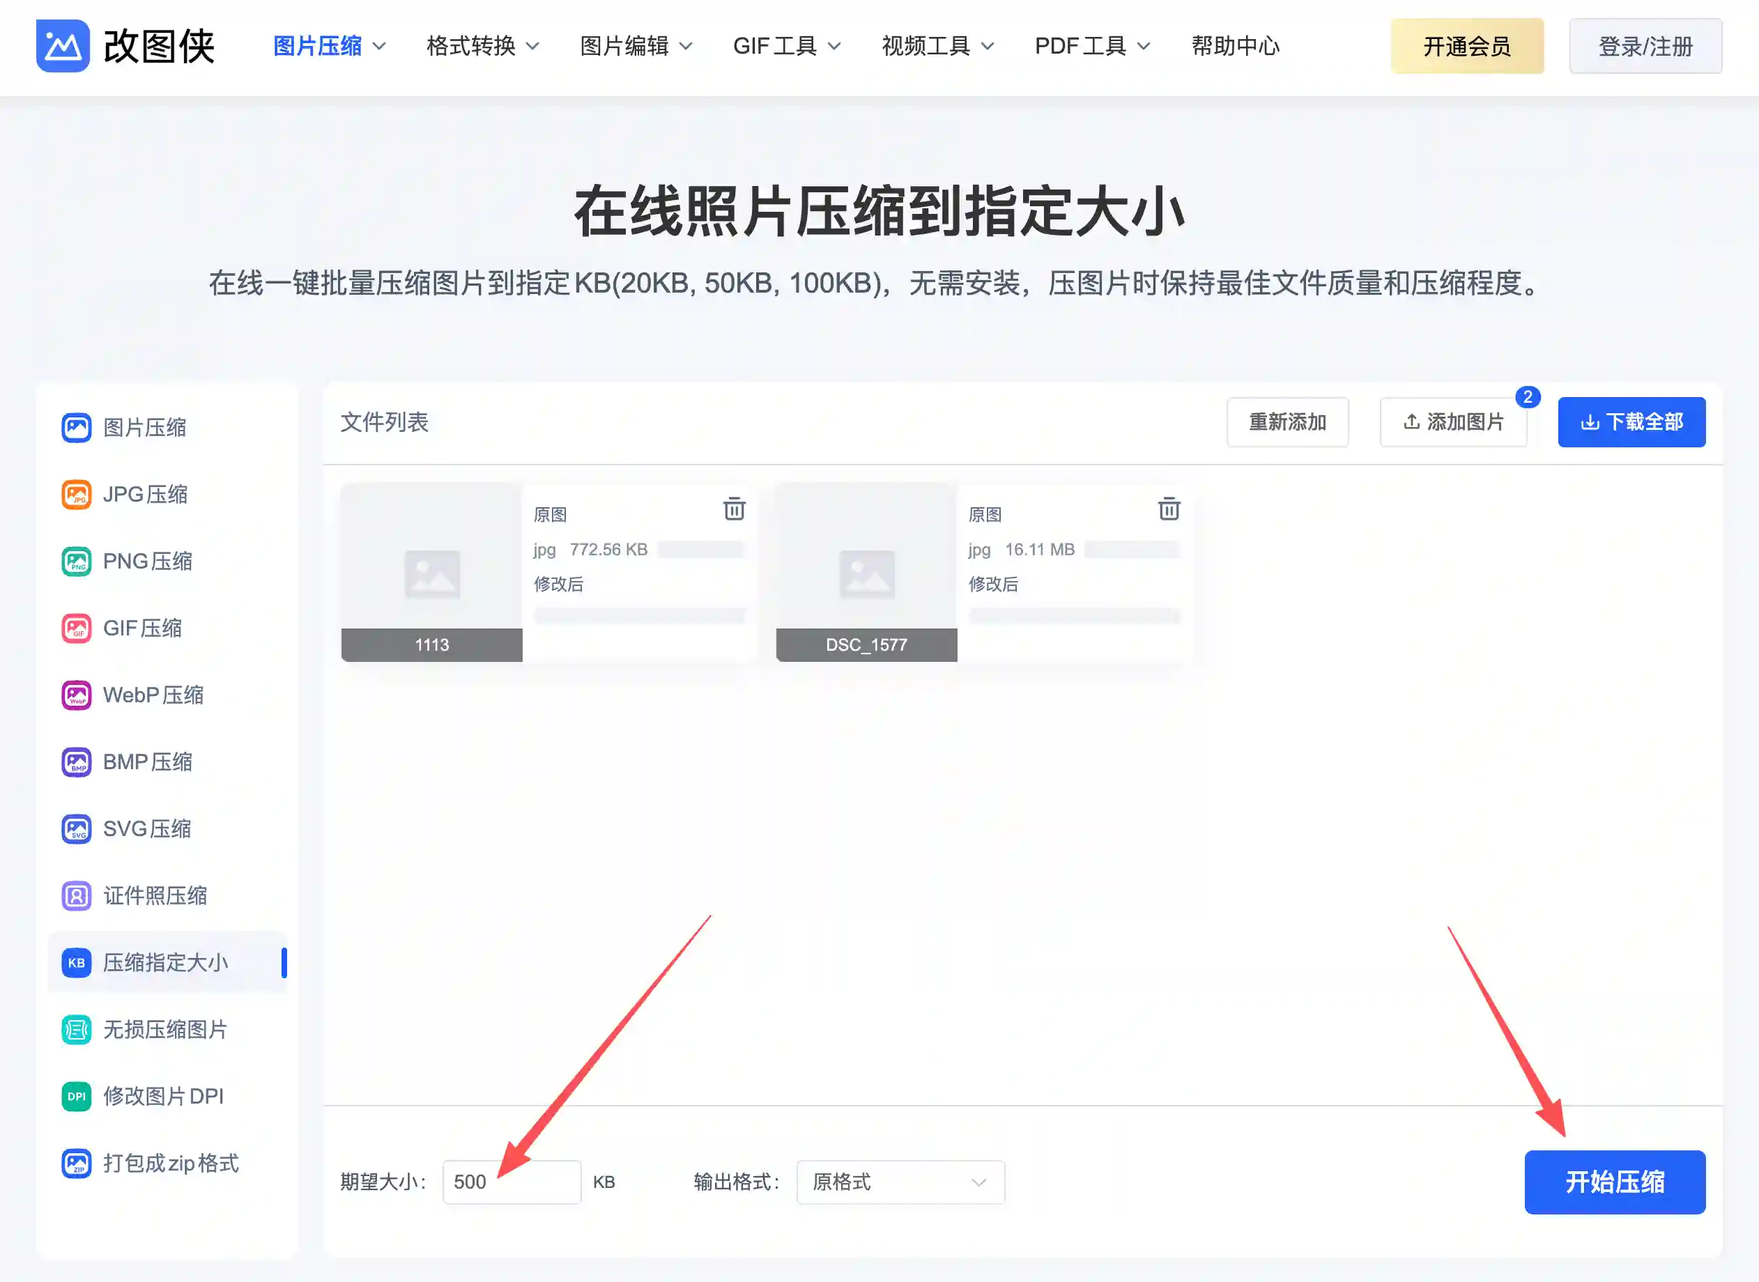Screen dimensions: 1759x1282
Task: Delete the DSC_1577 image via trash icon
Action: (1169, 510)
